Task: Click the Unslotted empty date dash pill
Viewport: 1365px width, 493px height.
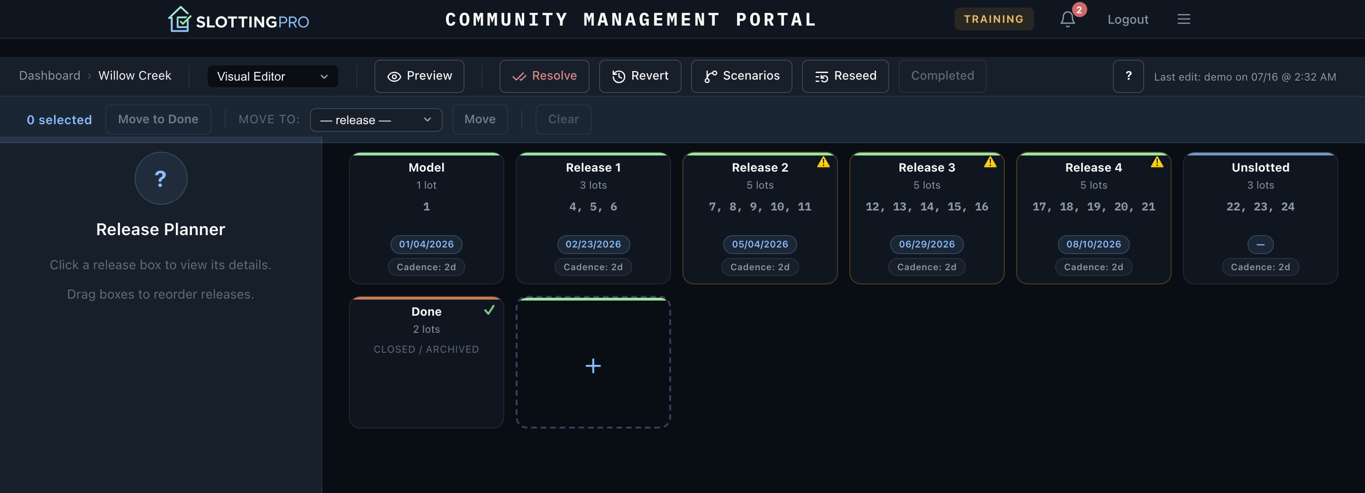Action: pyautogui.click(x=1260, y=245)
